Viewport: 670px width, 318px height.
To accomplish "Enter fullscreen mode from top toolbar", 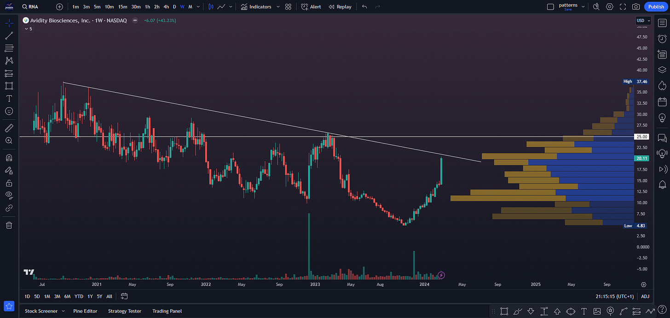I will [623, 7].
